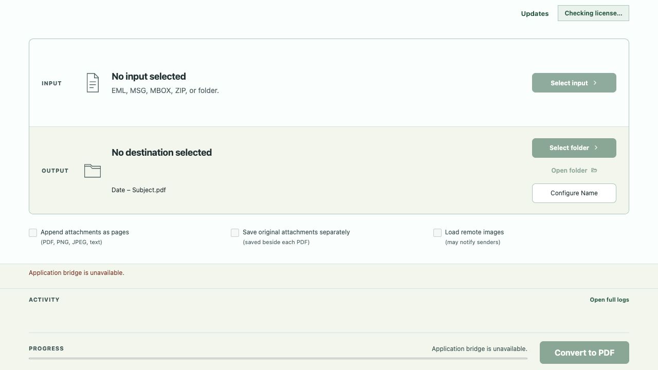
Task: Click the (saved beside each PDF) hint text
Action: click(276, 242)
